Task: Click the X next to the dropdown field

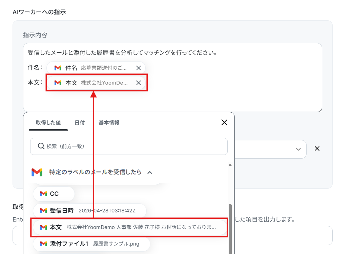Action: pos(317,148)
